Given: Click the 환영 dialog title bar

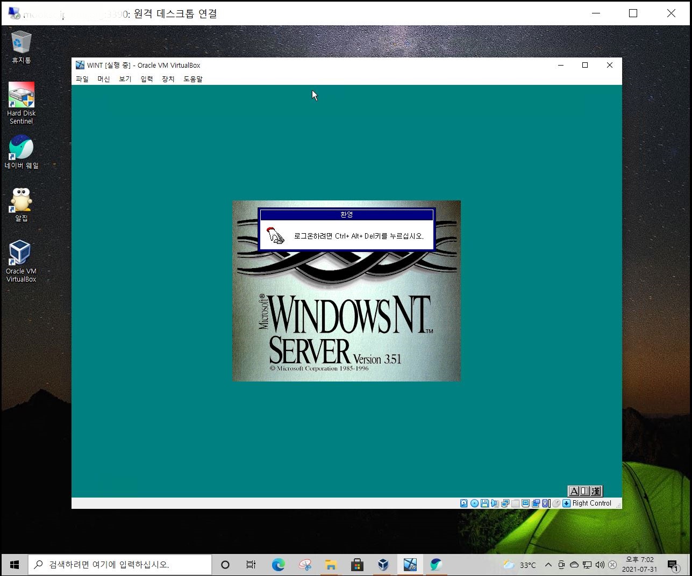Looking at the screenshot, I should click(346, 215).
